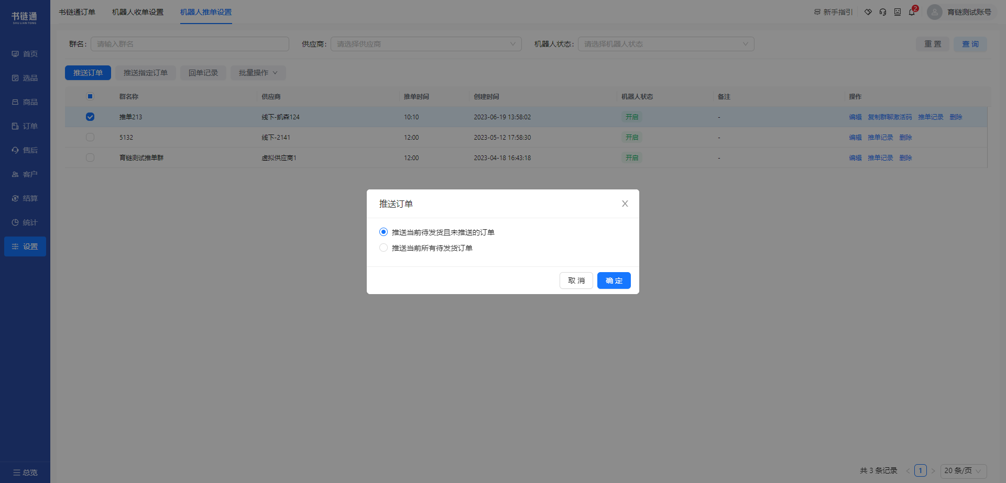The image size is (1006, 483).
Task: Open the 客户 sidebar item
Action: coord(25,174)
